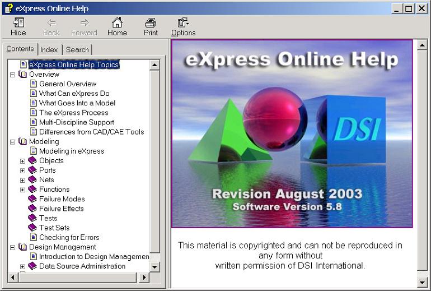The height and width of the screenshot is (291, 431).
Task: Click the Checking for Errors page icon
Action: [x=33, y=237]
